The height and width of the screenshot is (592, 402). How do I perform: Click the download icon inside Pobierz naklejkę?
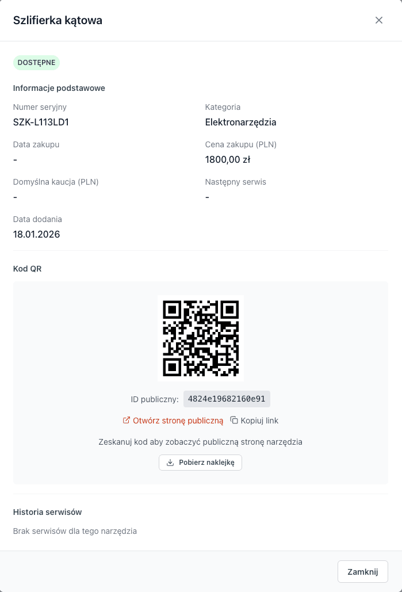pos(170,462)
